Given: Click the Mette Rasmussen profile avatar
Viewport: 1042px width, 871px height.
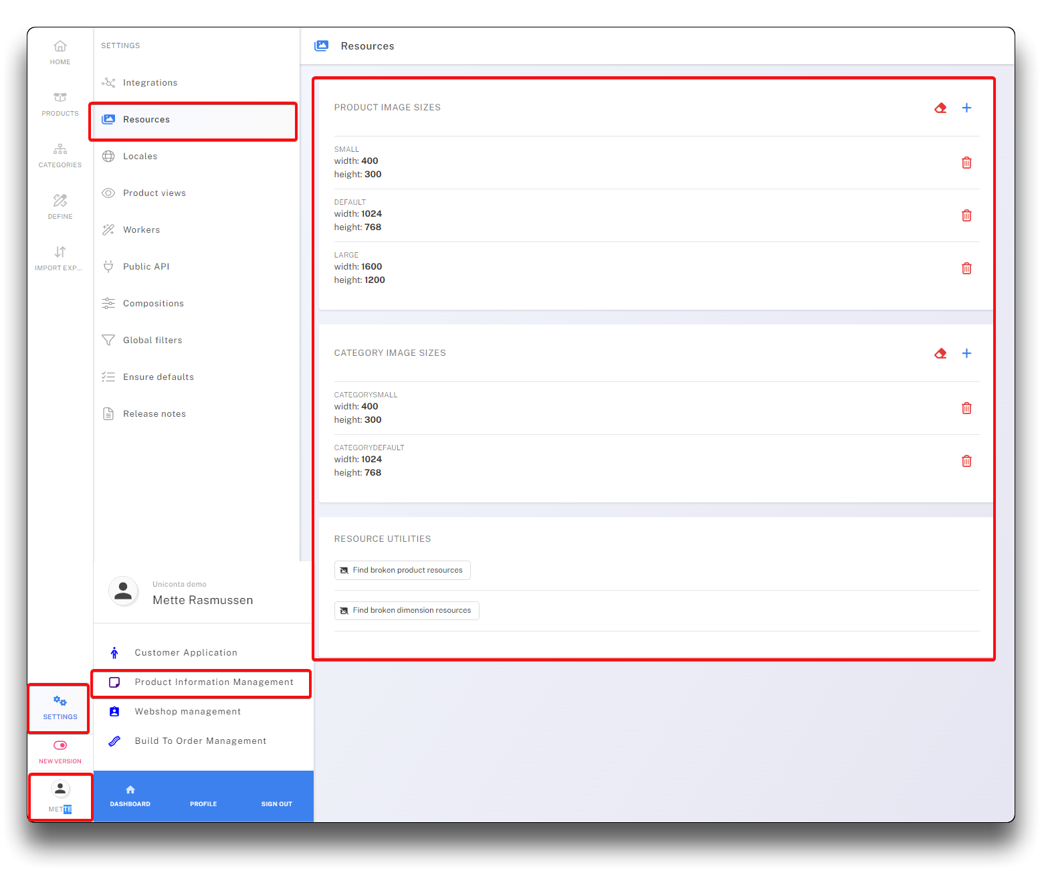Looking at the screenshot, I should [x=124, y=591].
